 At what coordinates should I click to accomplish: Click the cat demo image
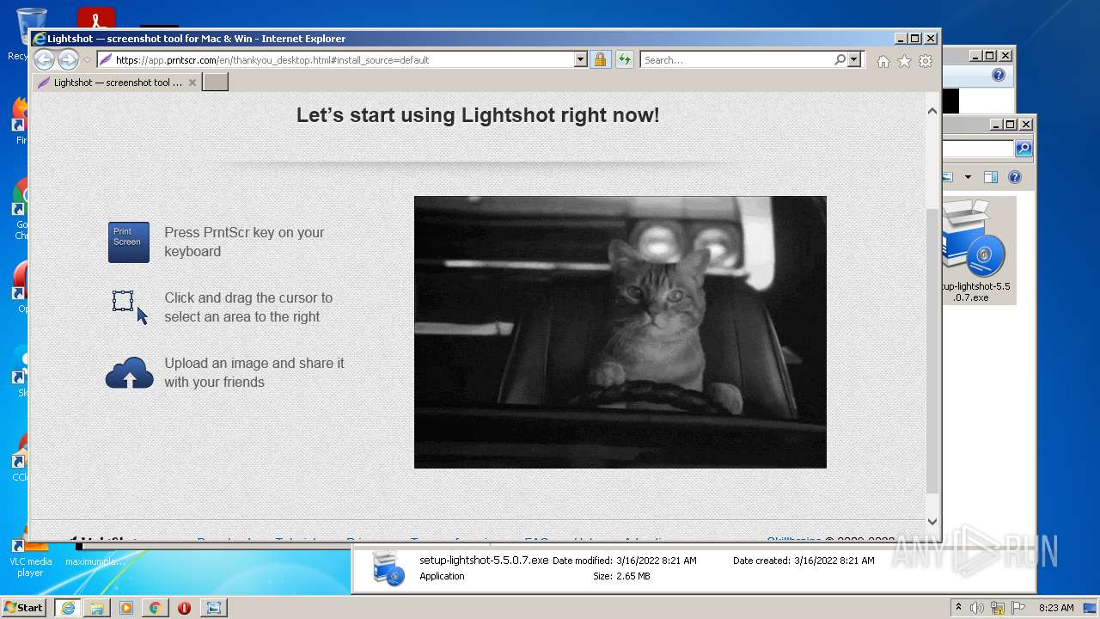click(x=620, y=332)
